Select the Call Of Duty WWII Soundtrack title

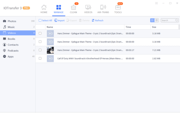[90, 58]
